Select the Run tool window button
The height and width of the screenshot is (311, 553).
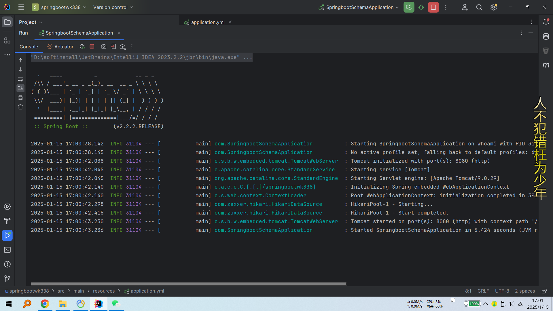(x=7, y=236)
